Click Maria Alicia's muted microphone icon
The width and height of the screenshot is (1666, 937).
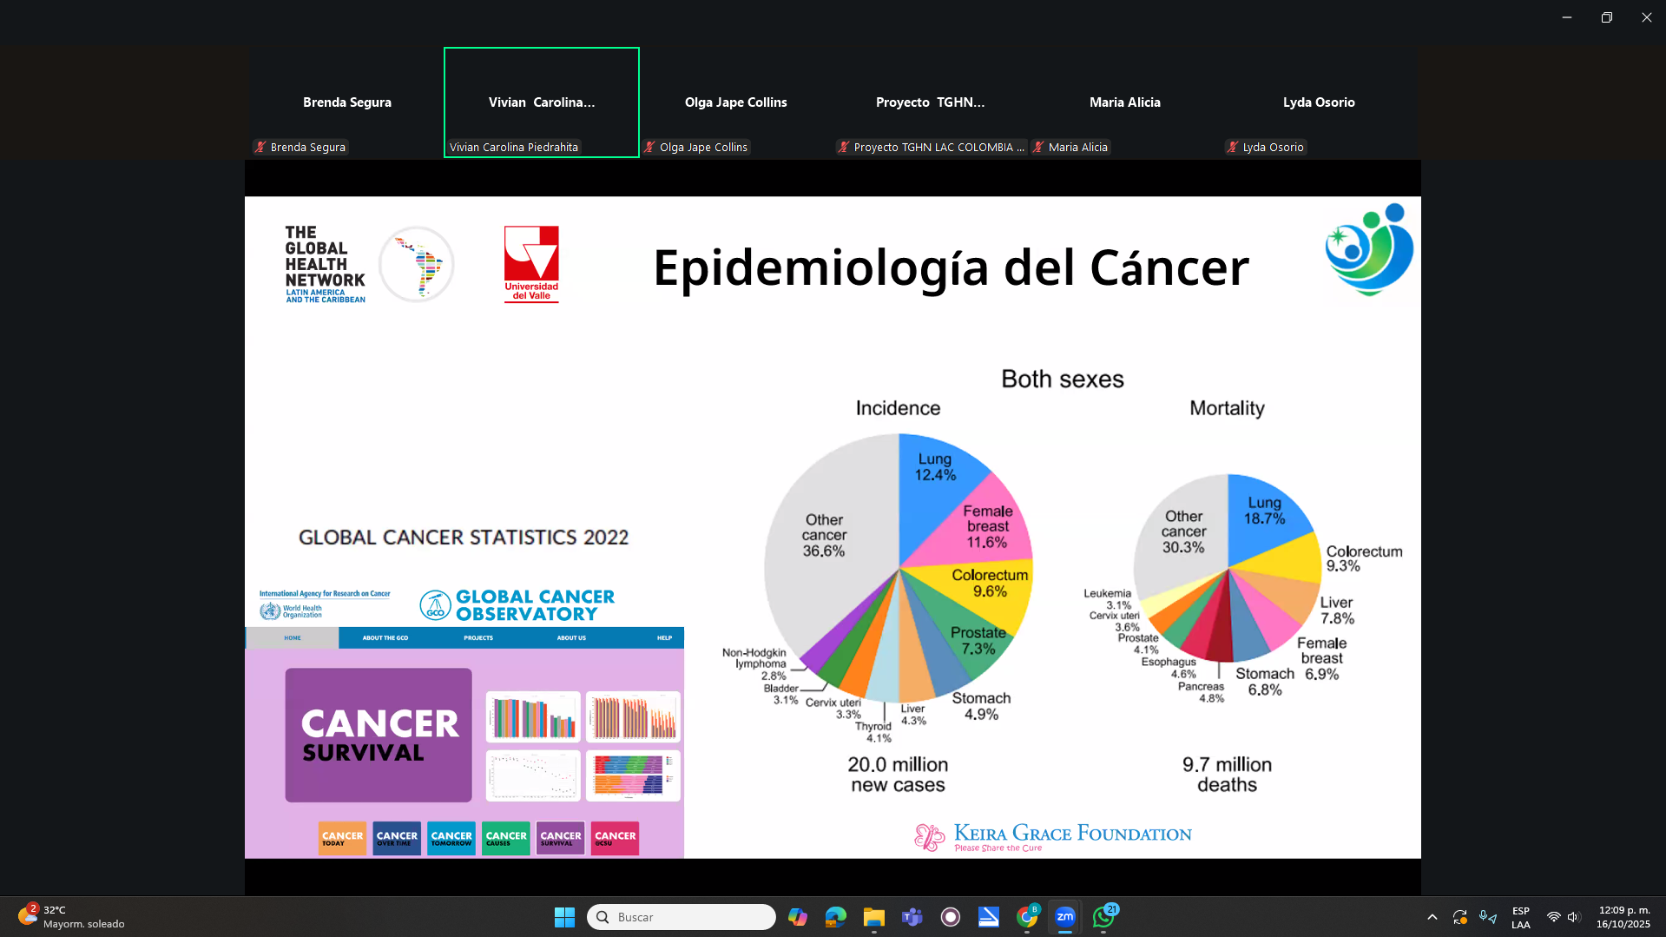click(1038, 148)
